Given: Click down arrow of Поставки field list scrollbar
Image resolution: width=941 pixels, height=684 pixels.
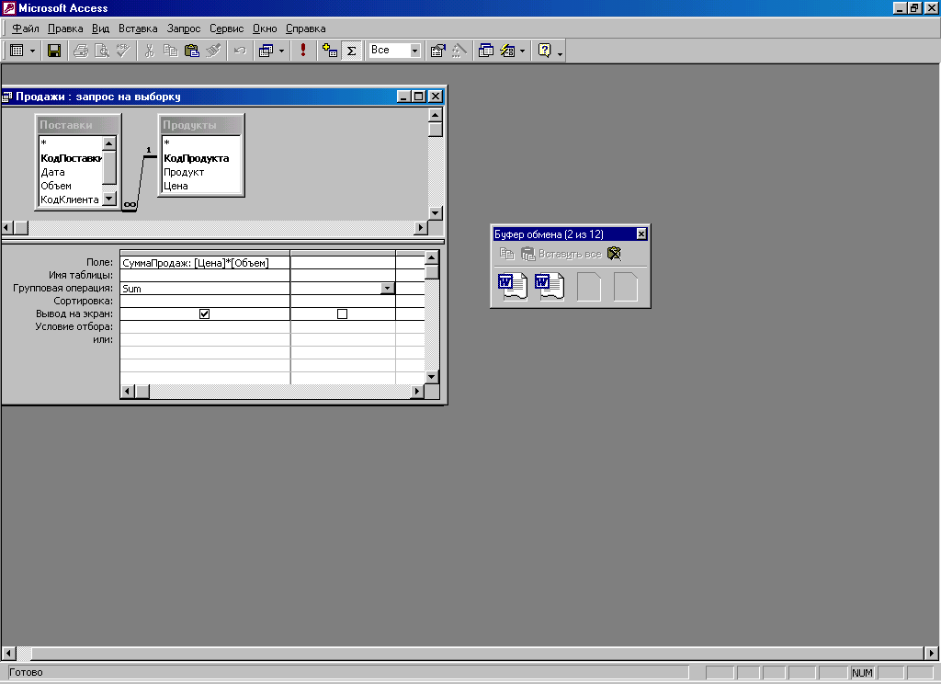Looking at the screenshot, I should click(x=108, y=199).
